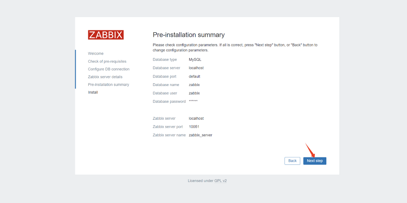Click the MySQL value
407x203 pixels.
tap(195, 59)
